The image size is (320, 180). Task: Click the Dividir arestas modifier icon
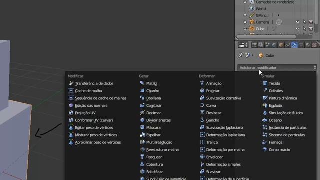142,120
